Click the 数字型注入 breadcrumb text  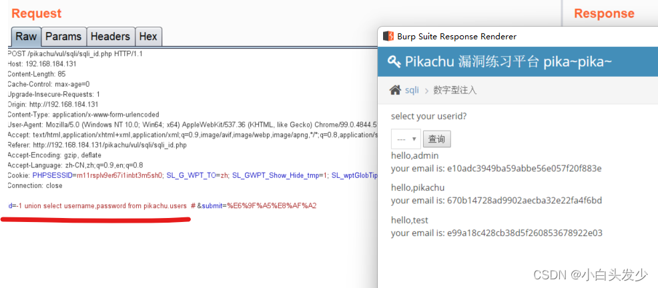pos(455,90)
